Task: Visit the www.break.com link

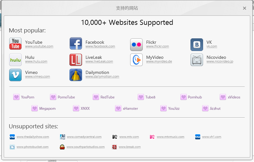Action: 130,147
